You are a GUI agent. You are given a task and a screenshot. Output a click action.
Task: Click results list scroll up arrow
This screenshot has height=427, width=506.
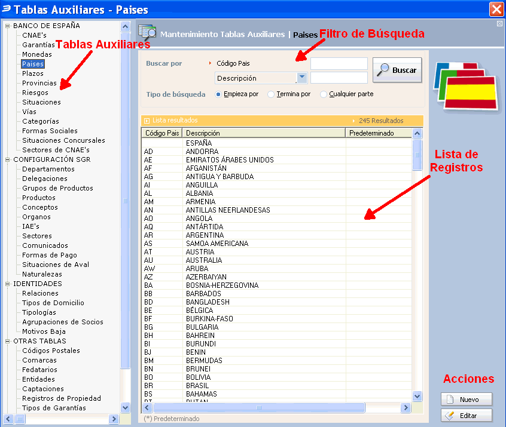417,133
